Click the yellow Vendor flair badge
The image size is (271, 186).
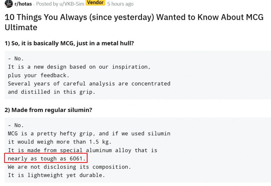point(95,3)
